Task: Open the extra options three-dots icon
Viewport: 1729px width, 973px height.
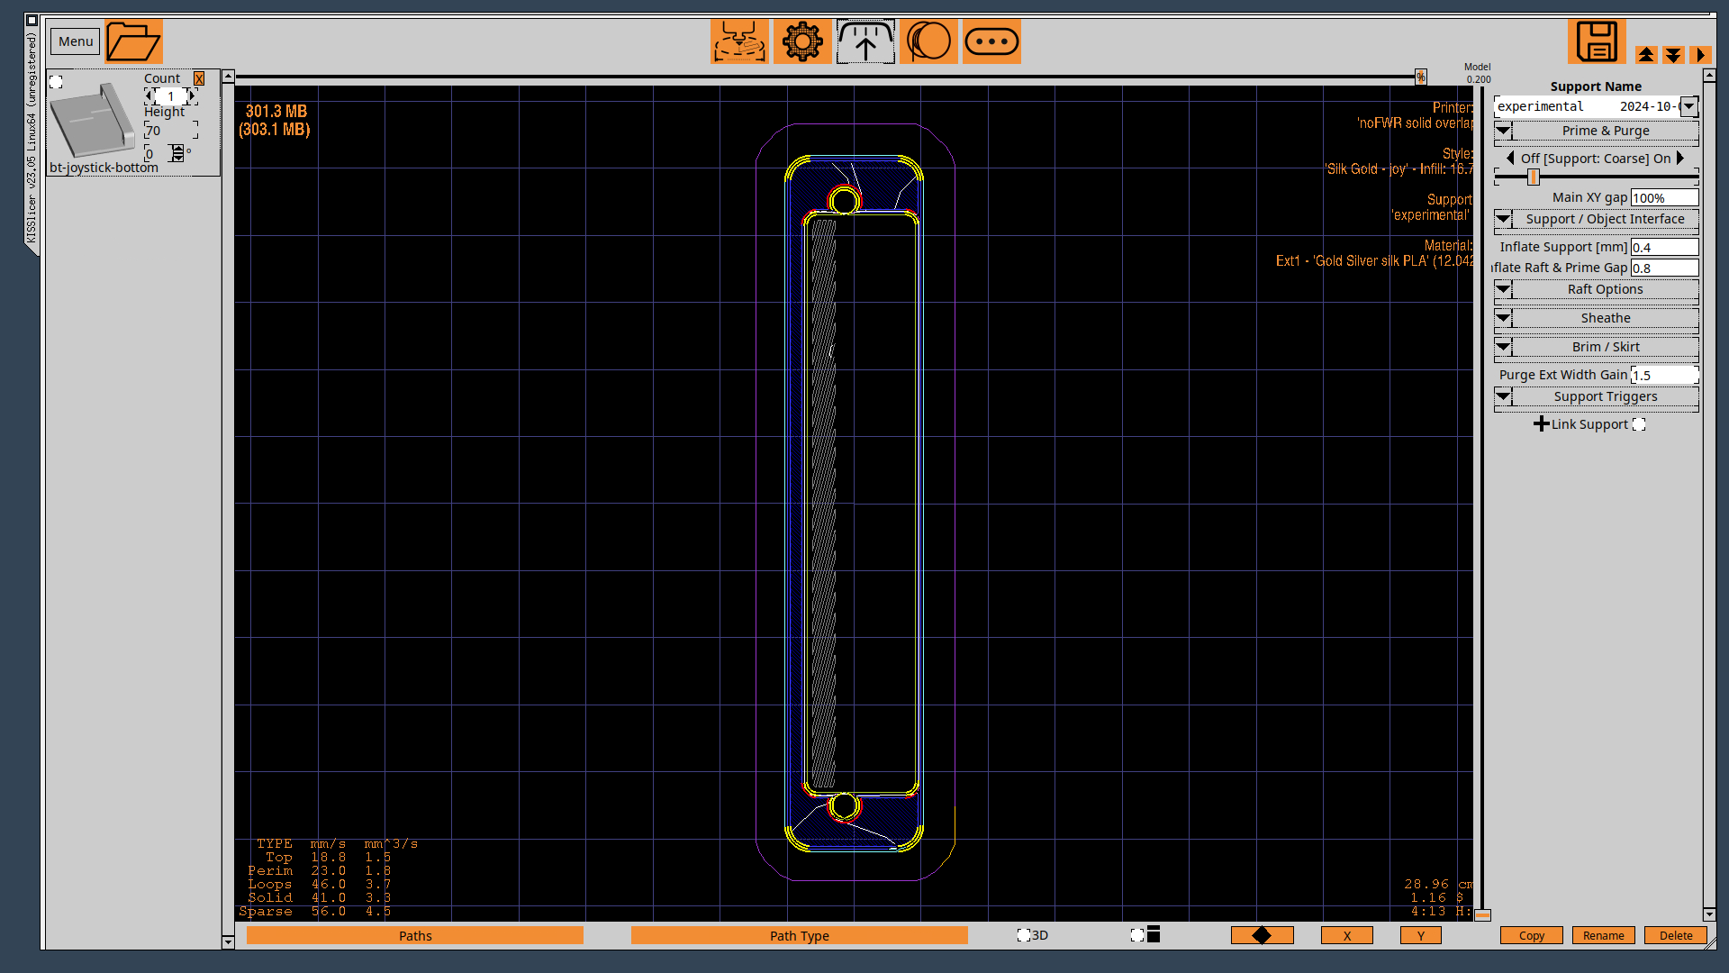Action: [991, 41]
